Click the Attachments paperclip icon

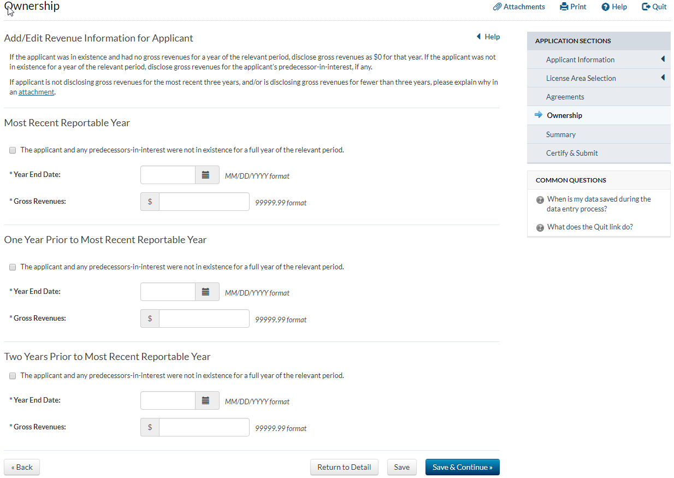point(497,7)
